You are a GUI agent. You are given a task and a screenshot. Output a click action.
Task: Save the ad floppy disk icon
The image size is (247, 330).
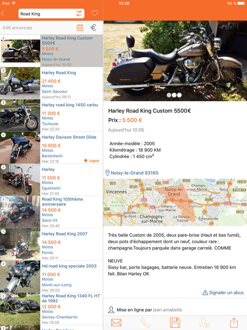click(175, 323)
